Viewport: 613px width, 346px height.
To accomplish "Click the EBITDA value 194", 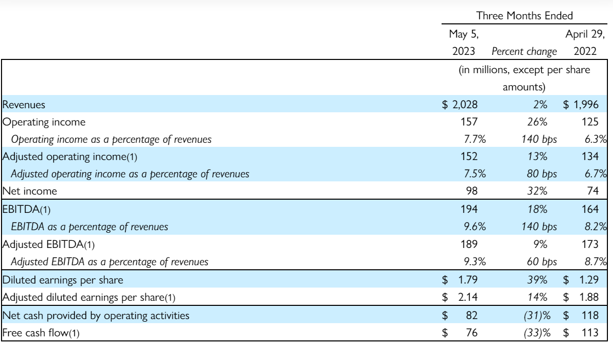I will click(469, 209).
